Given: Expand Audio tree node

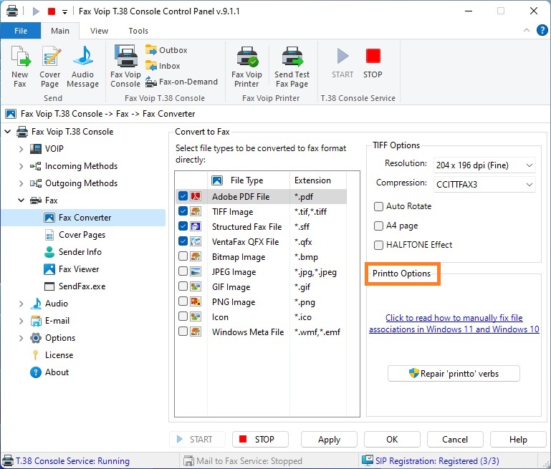Looking at the screenshot, I should tap(21, 304).
